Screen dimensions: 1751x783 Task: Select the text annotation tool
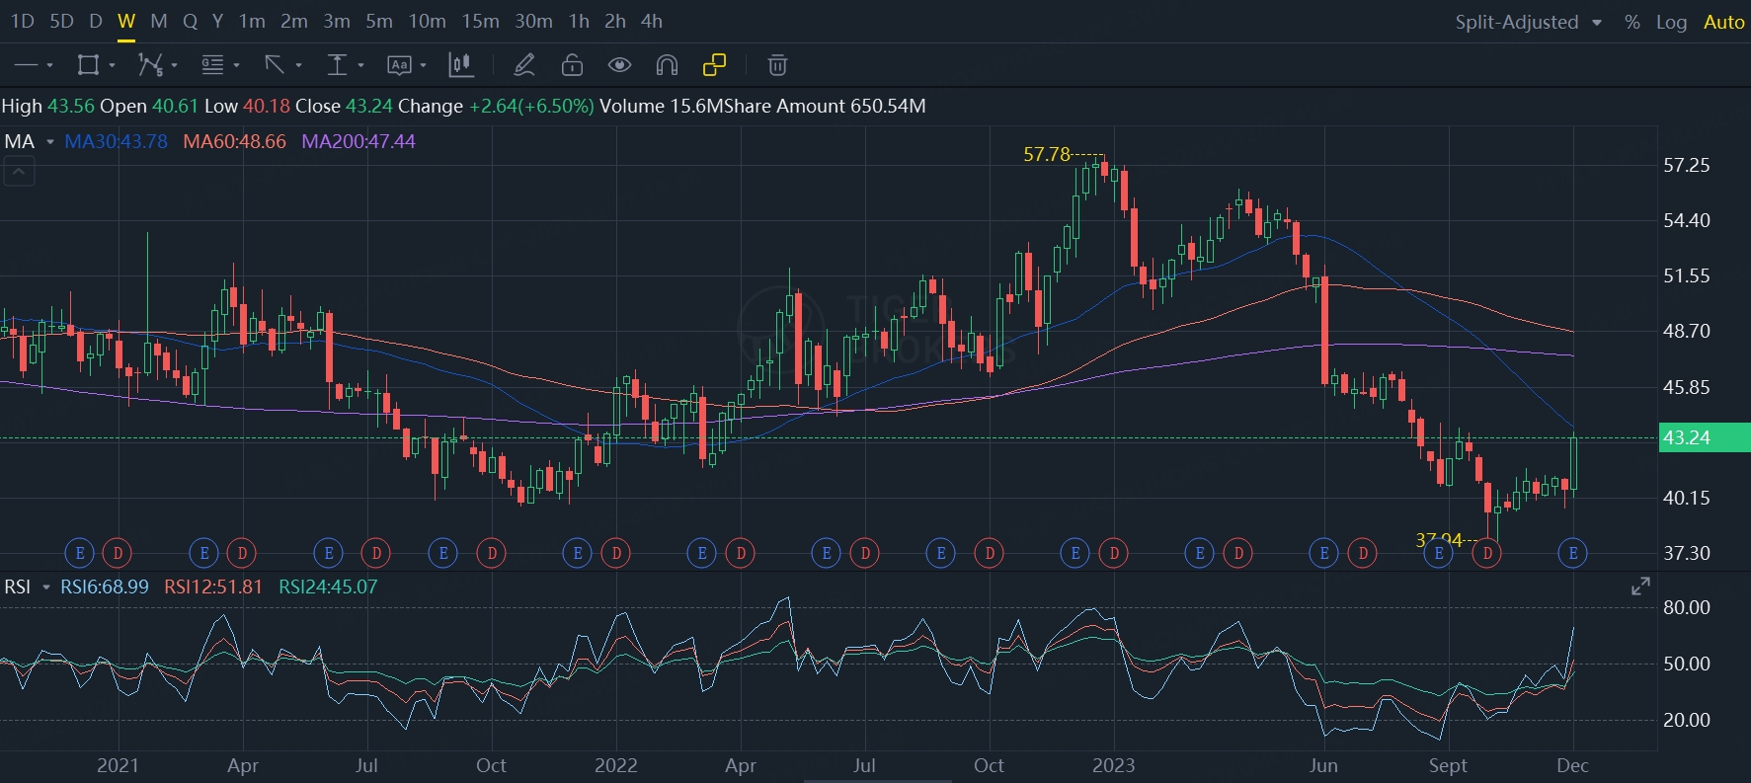(399, 65)
